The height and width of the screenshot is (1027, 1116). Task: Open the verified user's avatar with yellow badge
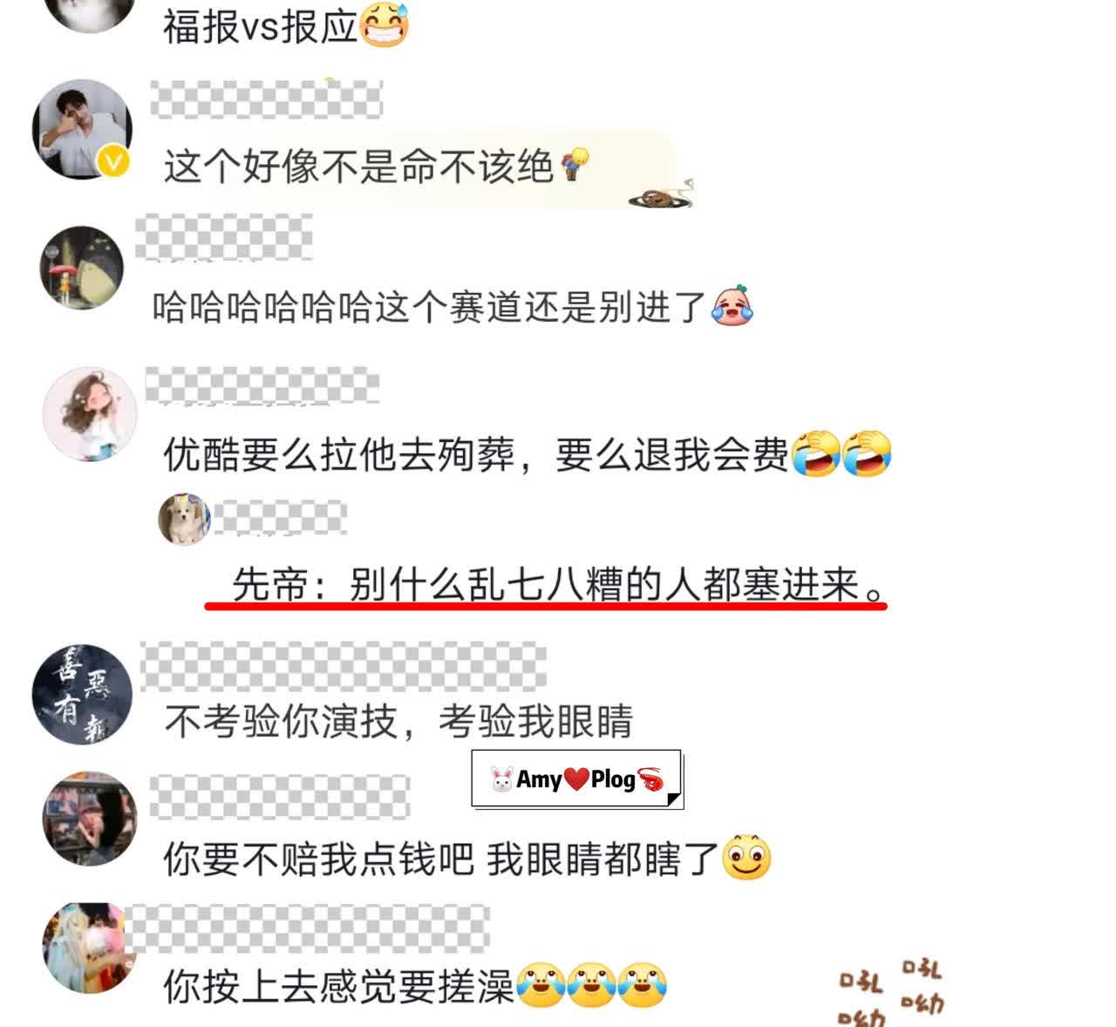[82, 129]
